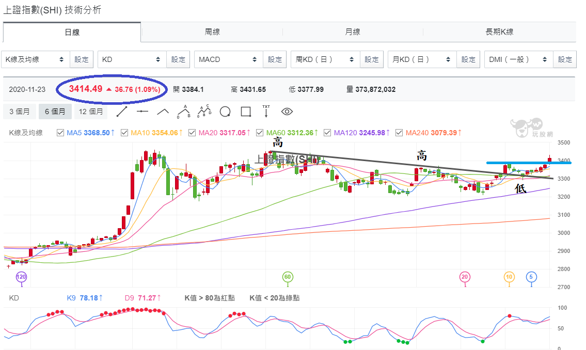The image size is (586, 350).
Task: Click 設定 next to 周KD dropdown
Action: pyautogui.click(x=372, y=59)
